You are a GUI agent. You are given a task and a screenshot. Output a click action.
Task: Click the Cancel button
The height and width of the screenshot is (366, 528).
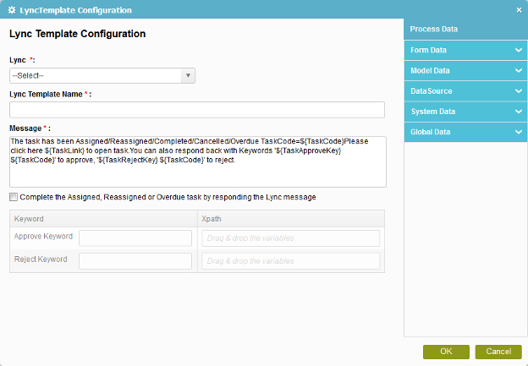coord(498,352)
